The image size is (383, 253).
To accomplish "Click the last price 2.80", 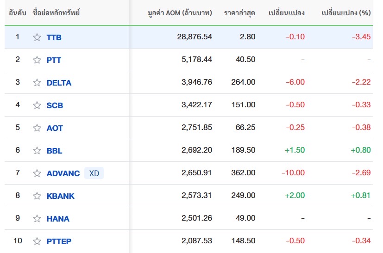I will (x=247, y=37).
